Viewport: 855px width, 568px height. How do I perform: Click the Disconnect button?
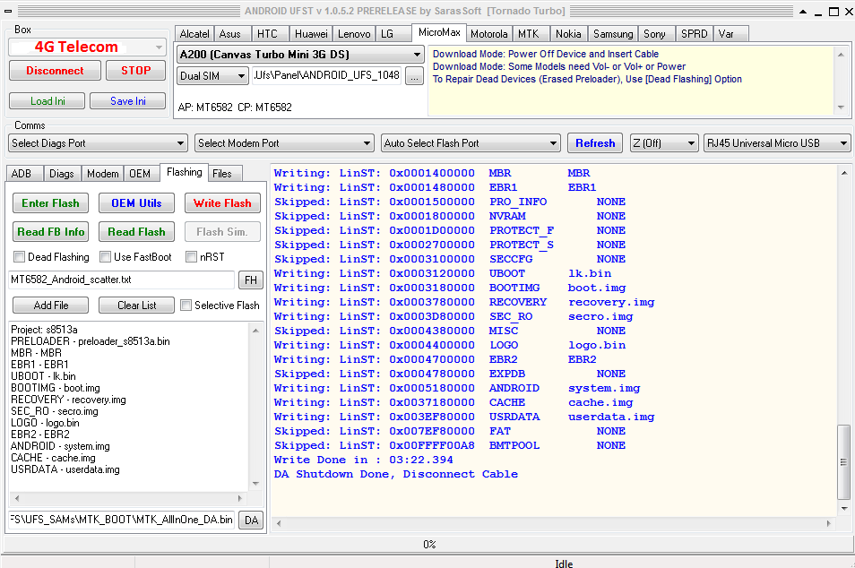pos(55,71)
